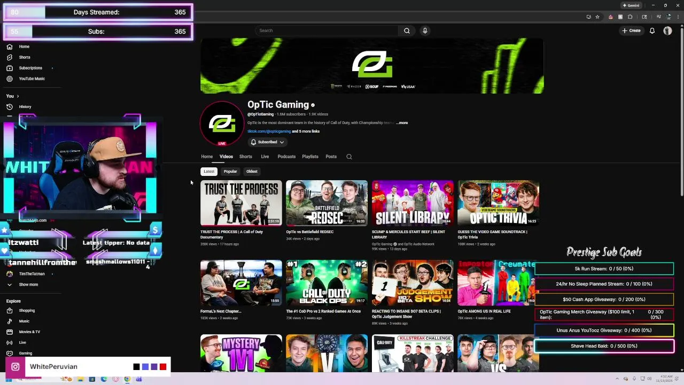Switch to channel Home tab
This screenshot has height=385, width=684.
click(x=207, y=157)
